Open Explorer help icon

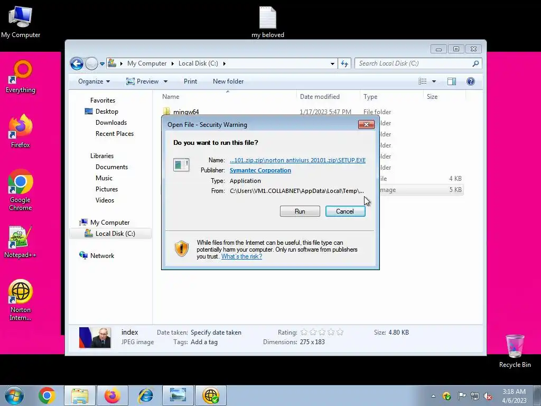point(471,81)
